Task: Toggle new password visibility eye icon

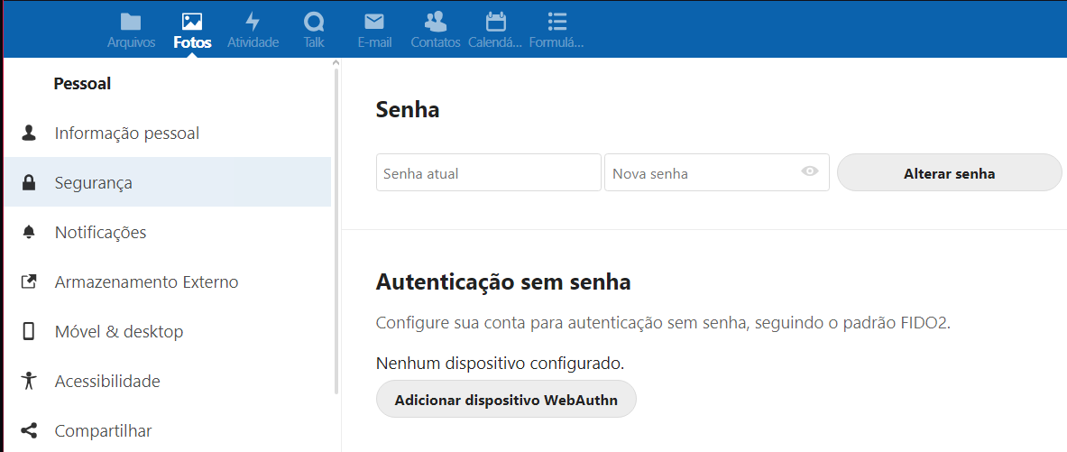Action: pos(810,171)
